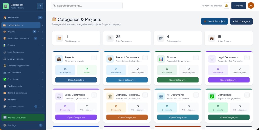The width and height of the screenshot is (259, 130).
Task: Click the HR Documents people icon in the sidebar
Action: pos(5,73)
